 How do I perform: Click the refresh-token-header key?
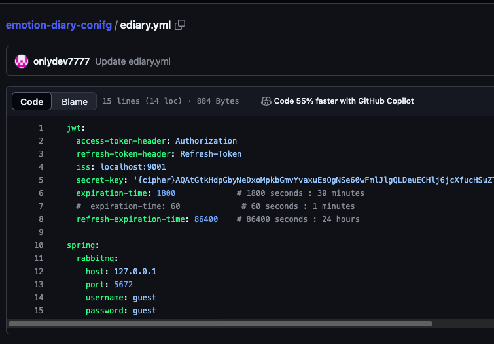124,154
